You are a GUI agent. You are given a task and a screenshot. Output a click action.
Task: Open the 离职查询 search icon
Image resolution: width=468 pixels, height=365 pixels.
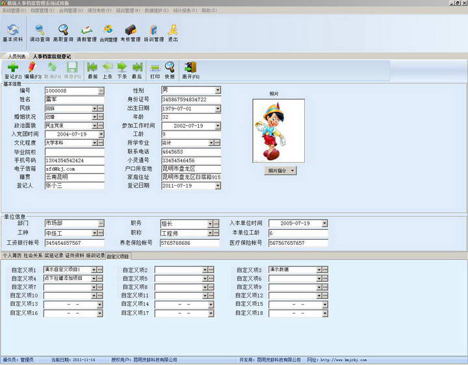tap(63, 33)
